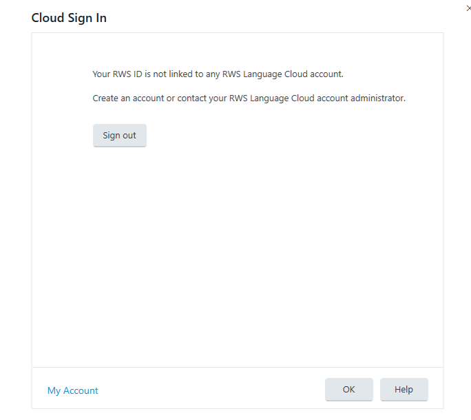The image size is (471, 420).
Task: Click the Cloud Sign In title text
Action: tap(69, 18)
